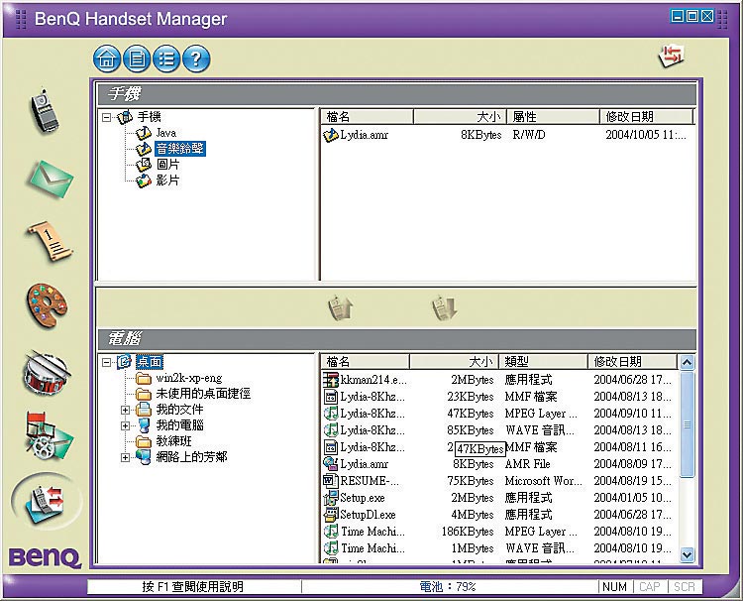Image resolution: width=743 pixels, height=601 pixels.
Task: Click the computer list scroll up arrow
Action: click(x=688, y=363)
